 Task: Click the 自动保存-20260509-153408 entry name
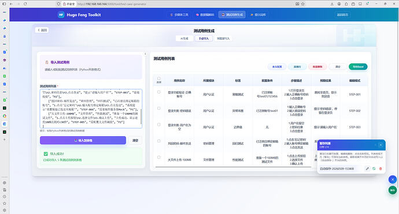click(337, 168)
